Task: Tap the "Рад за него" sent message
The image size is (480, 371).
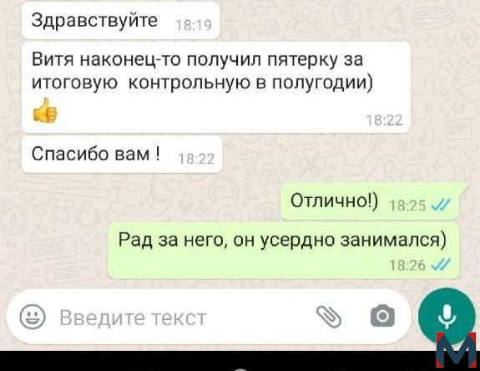Action: point(284,251)
